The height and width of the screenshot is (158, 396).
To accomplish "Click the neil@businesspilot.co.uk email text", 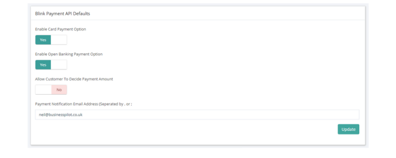I will [61, 115].
